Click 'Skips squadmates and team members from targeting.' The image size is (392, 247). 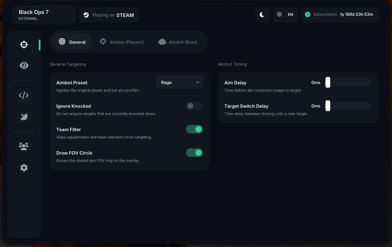(104, 137)
